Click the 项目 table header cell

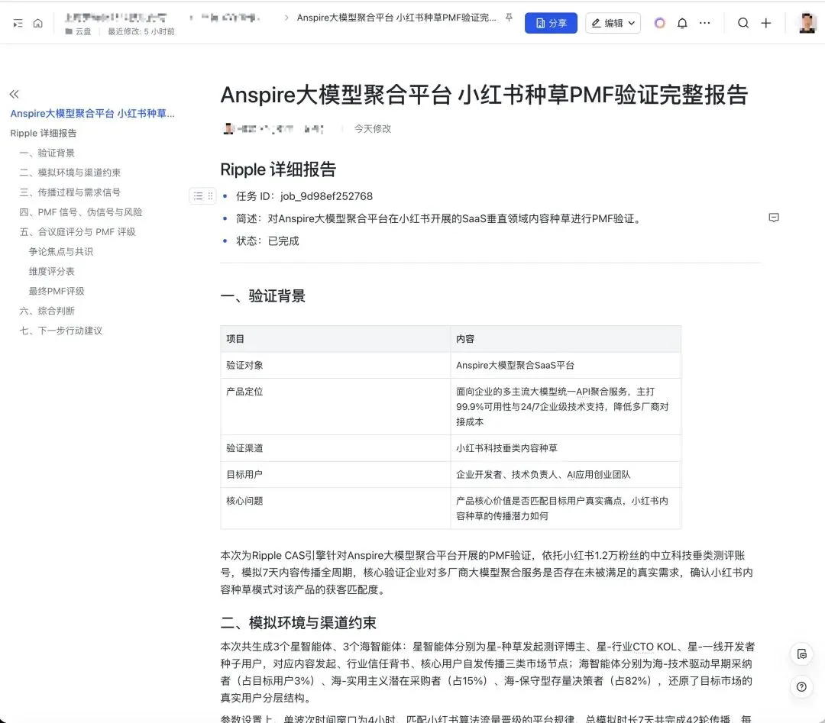(335, 339)
